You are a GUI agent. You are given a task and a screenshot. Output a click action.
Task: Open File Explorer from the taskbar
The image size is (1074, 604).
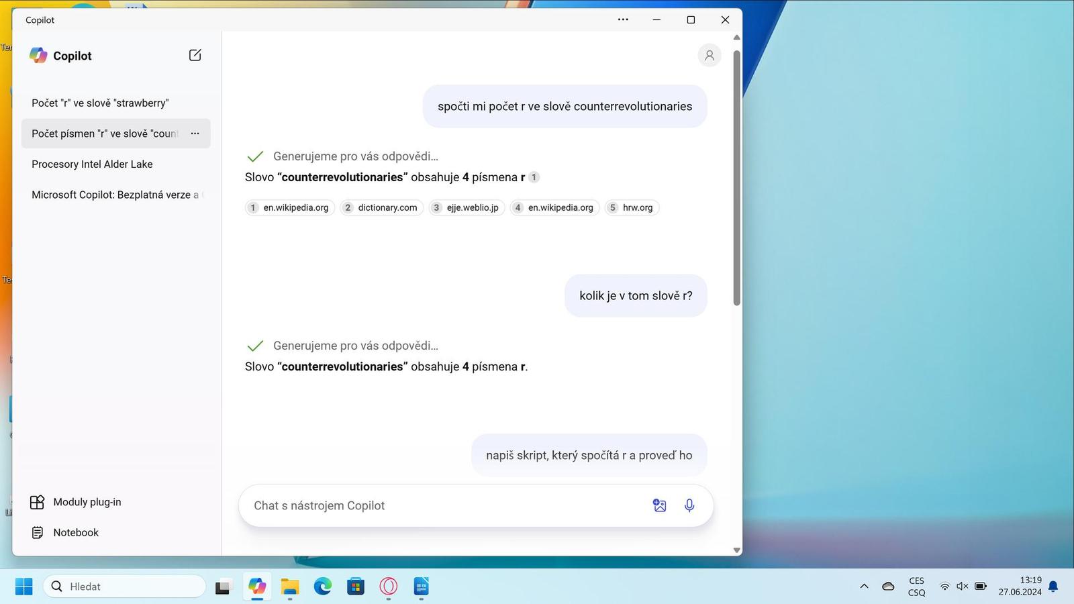pos(290,587)
